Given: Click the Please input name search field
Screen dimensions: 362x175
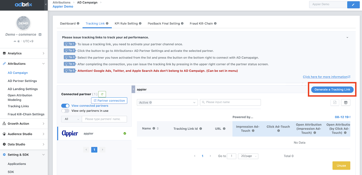Looking at the screenshot, I should 230,102.
